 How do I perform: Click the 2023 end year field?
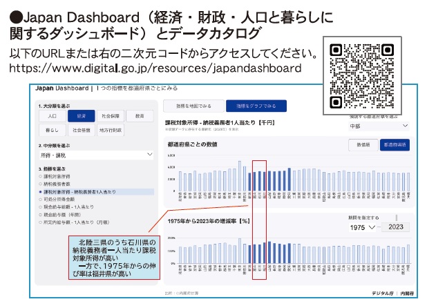pyautogui.click(x=396, y=227)
